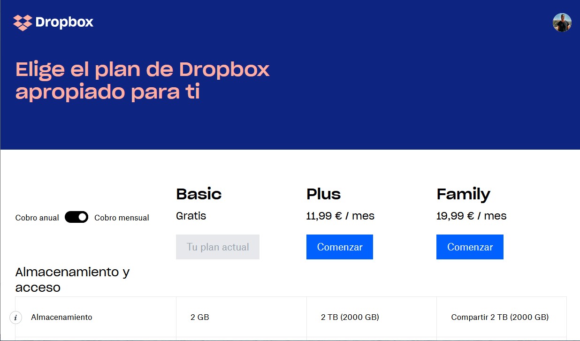This screenshot has height=341, width=580.
Task: Select the Cobro mensual billing label
Action: tap(122, 218)
